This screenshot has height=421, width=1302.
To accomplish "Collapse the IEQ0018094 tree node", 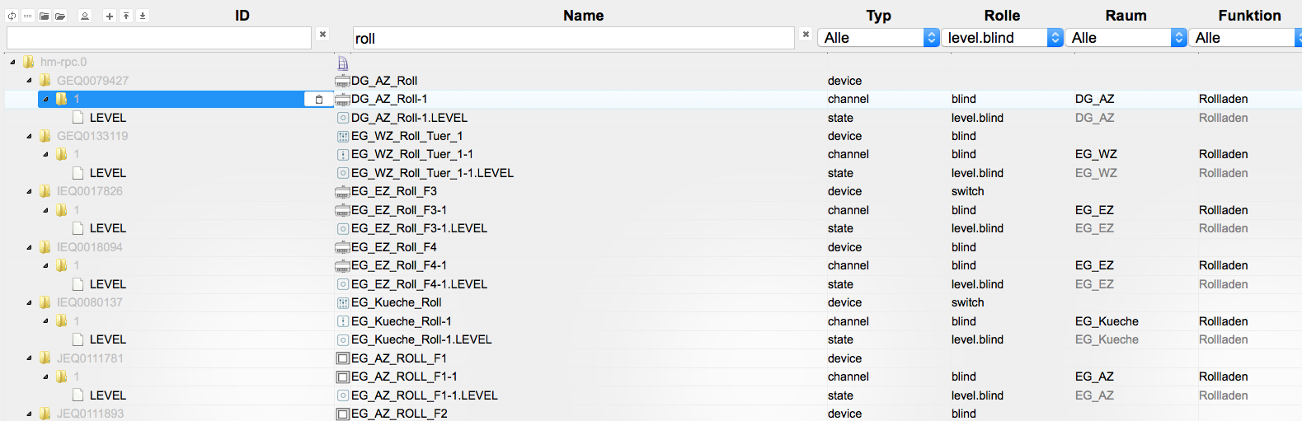I will point(29,247).
